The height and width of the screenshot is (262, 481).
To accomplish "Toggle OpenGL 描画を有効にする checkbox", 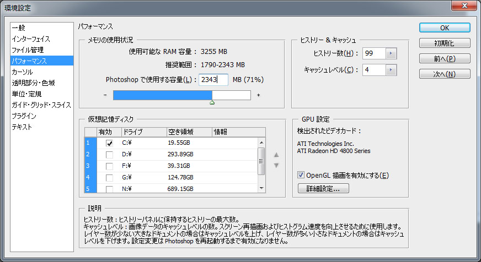I will [301, 176].
